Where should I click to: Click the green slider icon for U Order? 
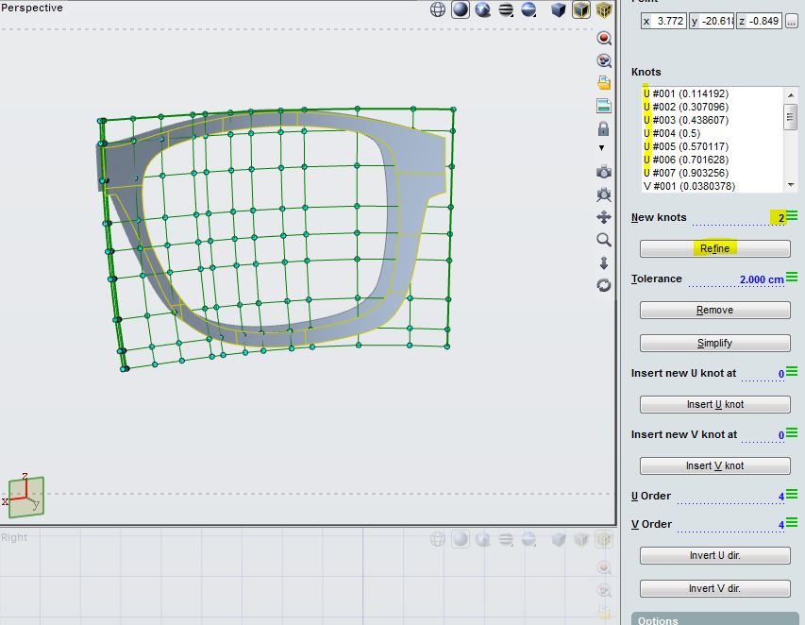[x=792, y=494]
